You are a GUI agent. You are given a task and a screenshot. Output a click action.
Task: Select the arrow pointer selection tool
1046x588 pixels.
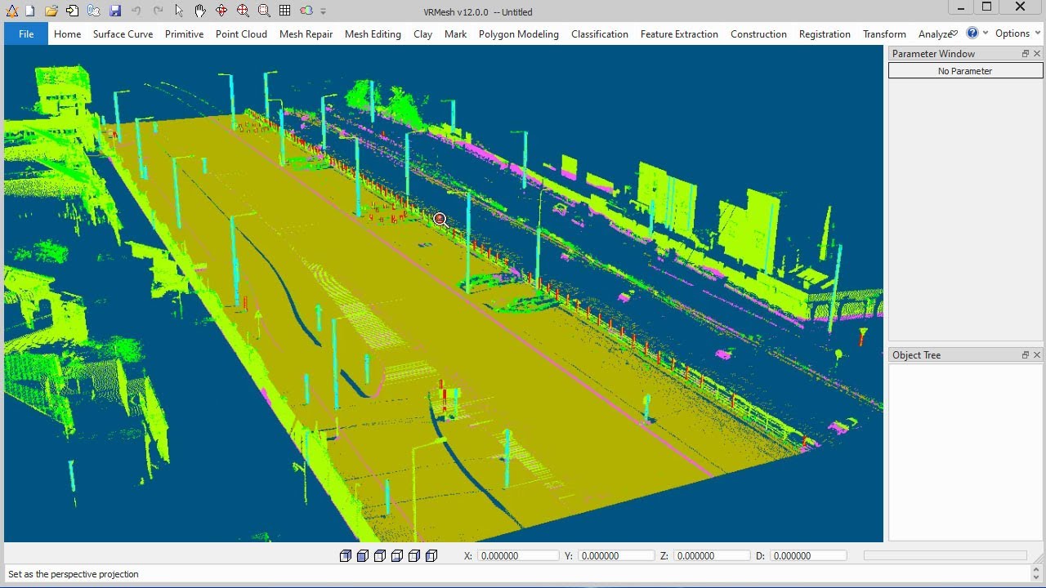(x=179, y=11)
